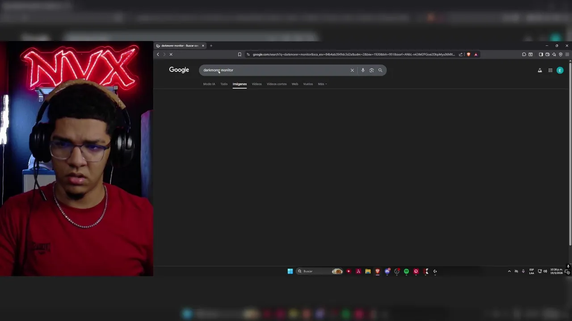This screenshot has width=572, height=321.
Task: Open the Brave Rewards triangle icon
Action: click(x=475, y=54)
